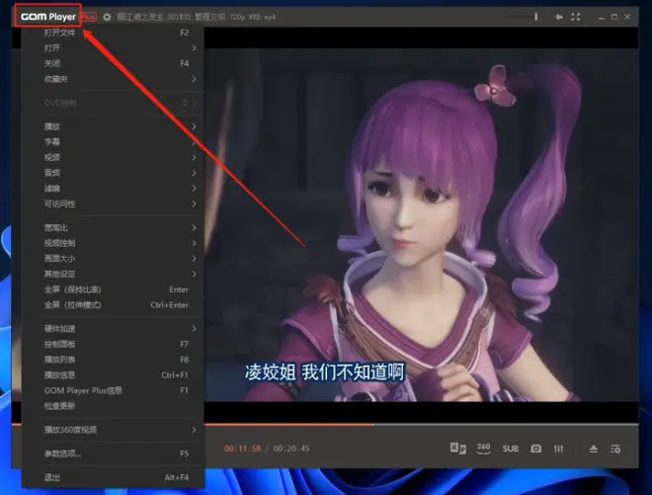Minimize the GOM Player window
This screenshot has width=652, height=495.
(602, 17)
